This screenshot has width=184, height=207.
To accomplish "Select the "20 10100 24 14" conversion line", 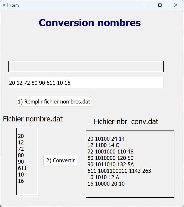I will [106, 139].
